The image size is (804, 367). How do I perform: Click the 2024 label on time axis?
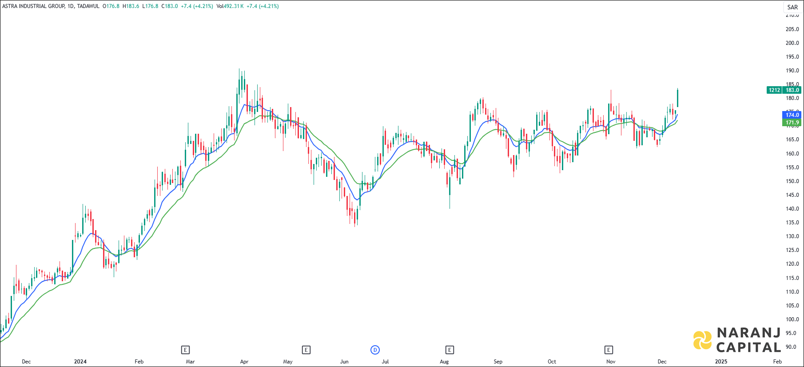tap(80, 361)
